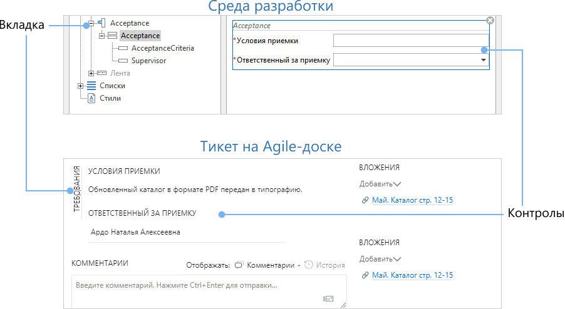Switch to the Требования vertical tab
This screenshot has width=565, height=309.
tap(77, 190)
